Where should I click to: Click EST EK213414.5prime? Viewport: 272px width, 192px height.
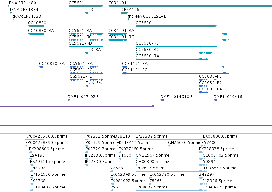point(117,146)
